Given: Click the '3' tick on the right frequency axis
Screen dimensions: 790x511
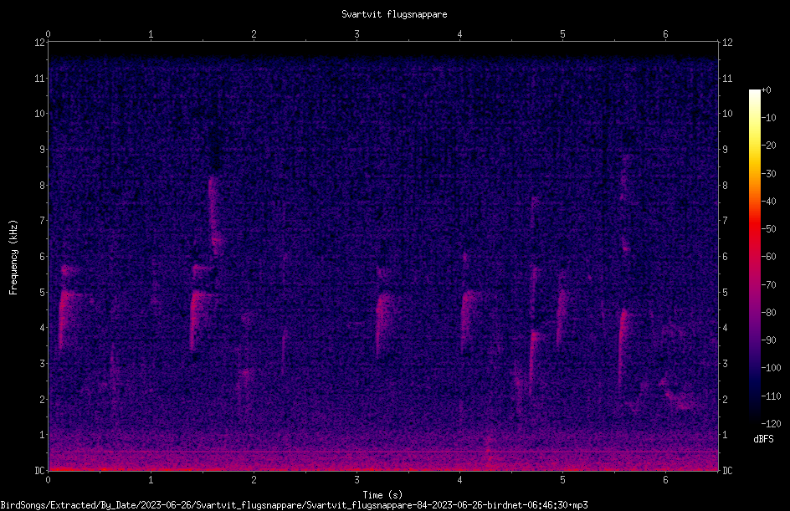Looking at the screenshot, I should [x=725, y=364].
